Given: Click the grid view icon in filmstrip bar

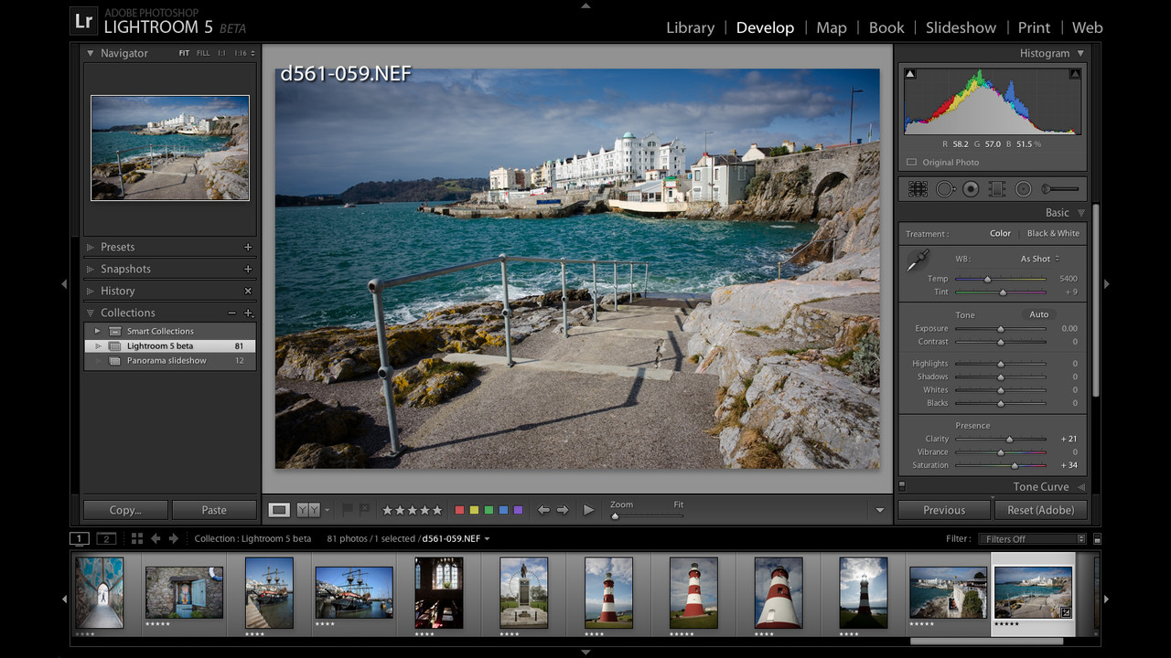Looking at the screenshot, I should (x=137, y=539).
